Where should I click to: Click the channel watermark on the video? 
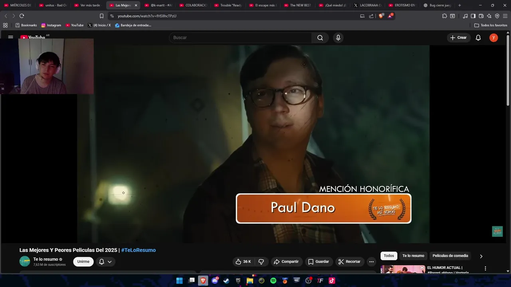click(x=497, y=232)
